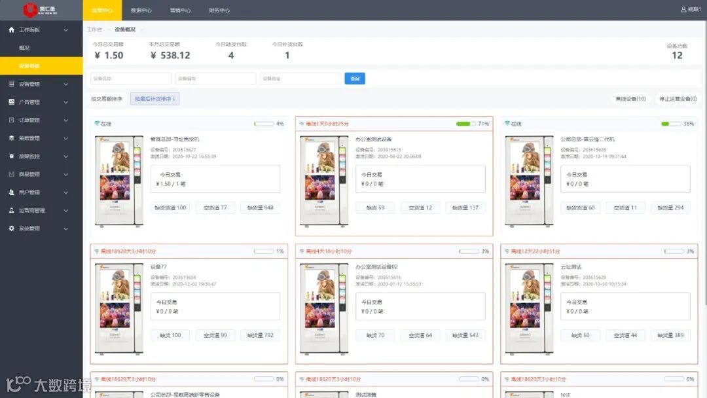707x398 pixels.
Task: Click the offline wifi icon on 设备77 card
Action: coord(96,251)
